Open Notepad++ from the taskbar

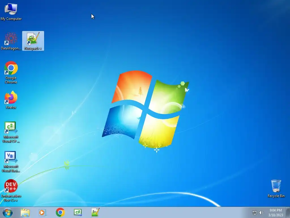click(95, 212)
